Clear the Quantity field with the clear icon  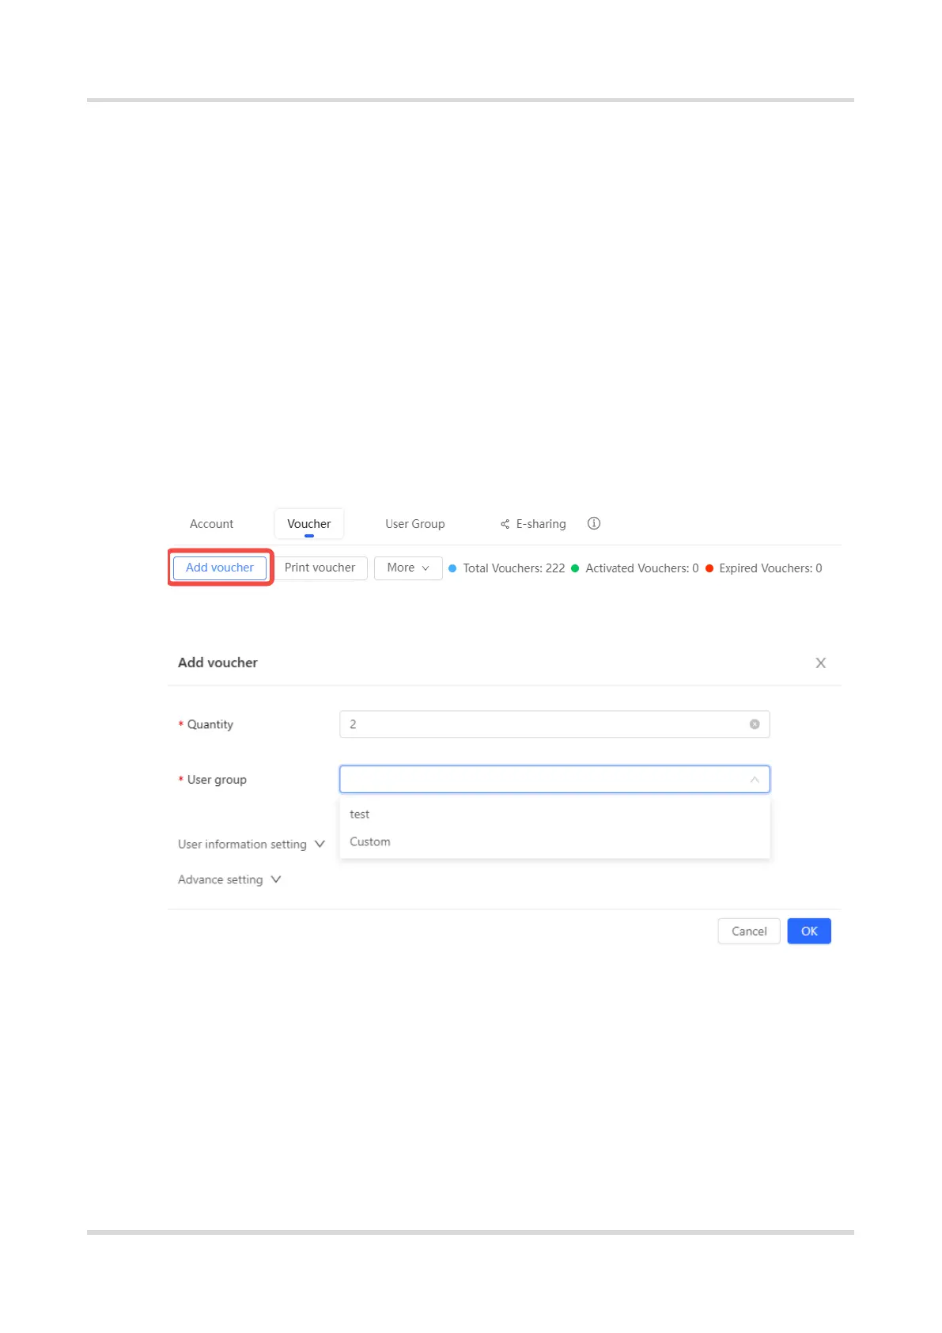[755, 724]
